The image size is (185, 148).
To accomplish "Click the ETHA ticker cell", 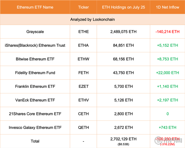I will click(x=83, y=45).
